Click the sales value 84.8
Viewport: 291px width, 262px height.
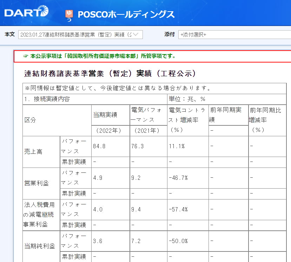99,146
